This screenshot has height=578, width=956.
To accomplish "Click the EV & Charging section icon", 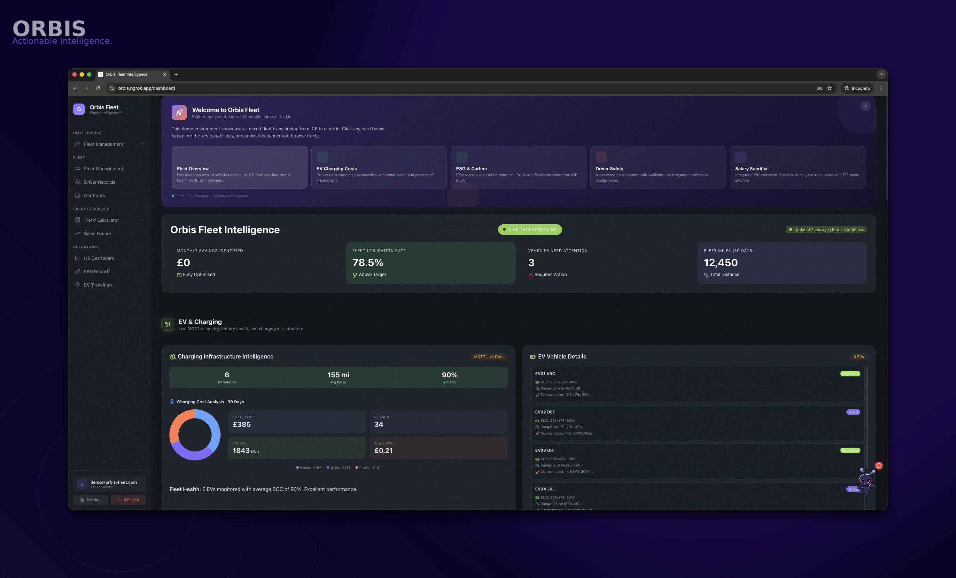I will click(167, 324).
